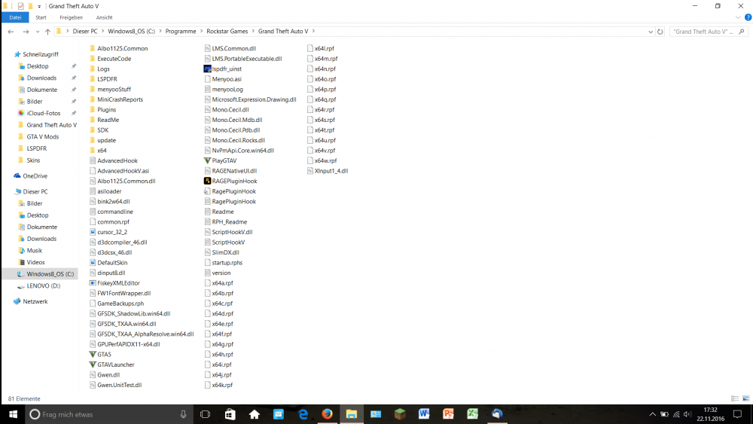
Task: Open the Start ribbon tab
Action: pos(41,17)
